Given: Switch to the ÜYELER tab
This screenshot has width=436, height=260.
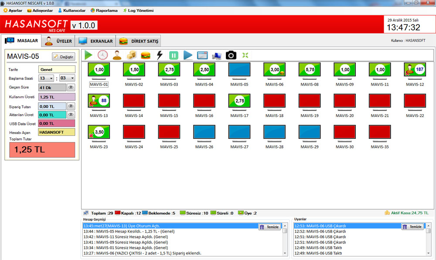Looking at the screenshot, I should (x=58, y=41).
